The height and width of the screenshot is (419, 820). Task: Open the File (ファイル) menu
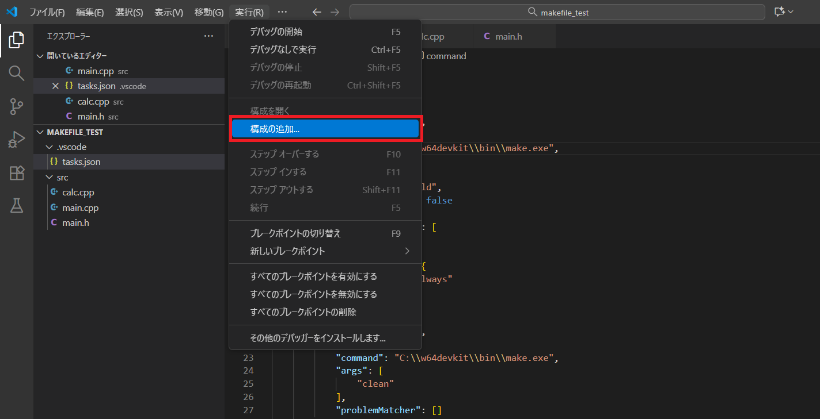point(47,12)
